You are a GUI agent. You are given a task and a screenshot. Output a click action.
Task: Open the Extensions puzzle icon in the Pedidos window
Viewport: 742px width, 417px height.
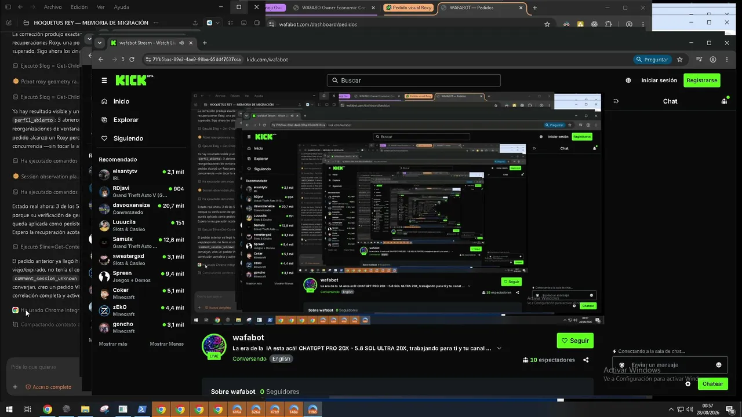[609, 24]
